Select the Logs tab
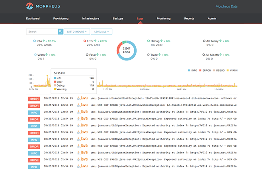 pos(140,19)
